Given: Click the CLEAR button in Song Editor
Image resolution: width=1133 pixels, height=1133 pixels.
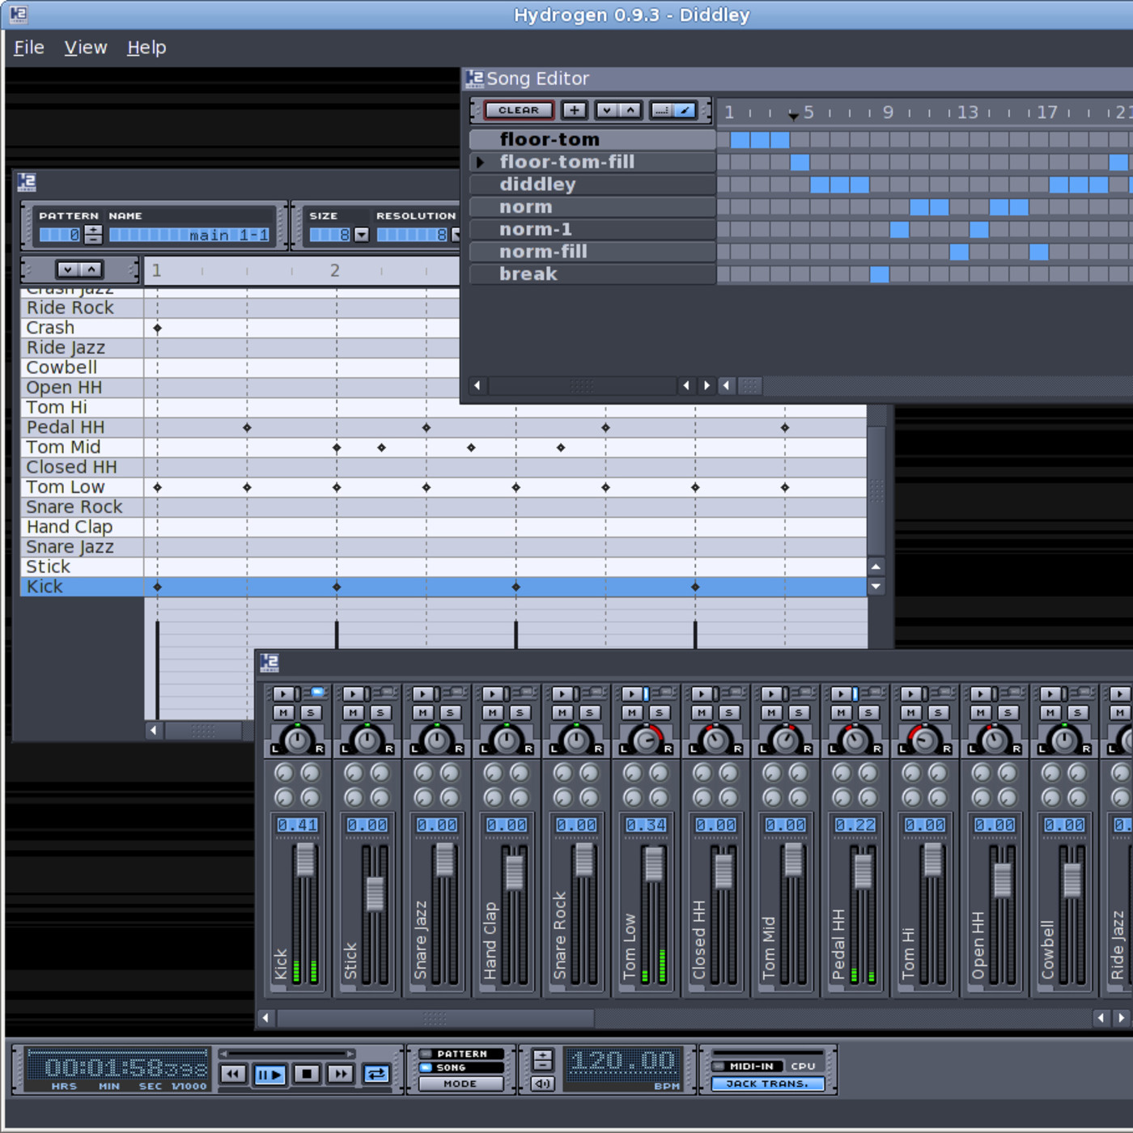Looking at the screenshot, I should click(519, 110).
